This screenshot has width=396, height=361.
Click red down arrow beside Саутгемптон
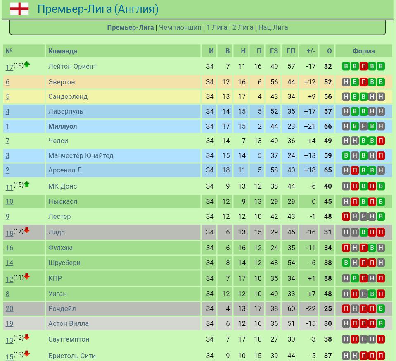coord(27,337)
